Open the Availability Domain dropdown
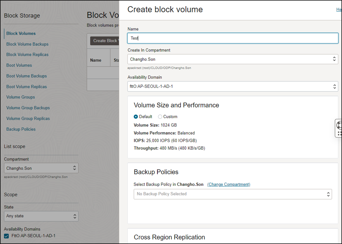 [x=233, y=86]
